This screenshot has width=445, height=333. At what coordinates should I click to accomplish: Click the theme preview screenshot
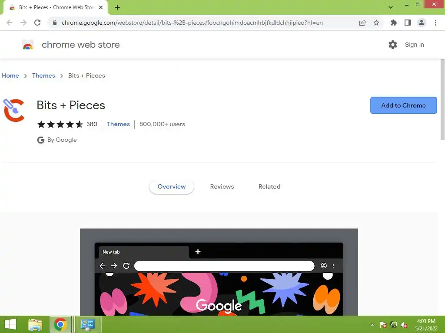[219, 272]
